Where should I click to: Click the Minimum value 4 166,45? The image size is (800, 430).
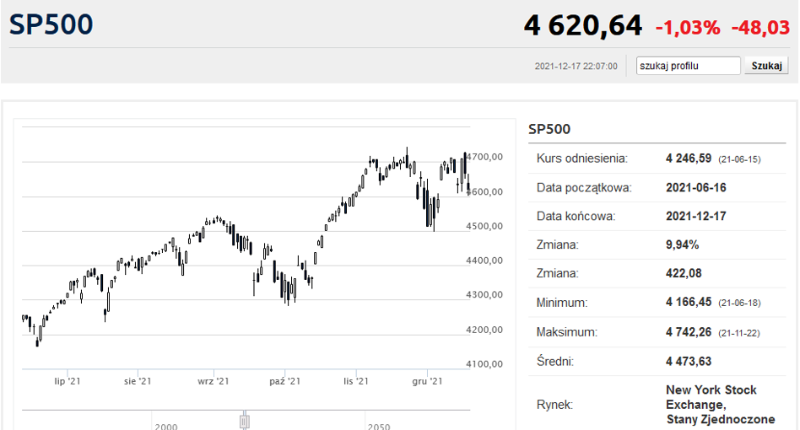[x=689, y=302]
